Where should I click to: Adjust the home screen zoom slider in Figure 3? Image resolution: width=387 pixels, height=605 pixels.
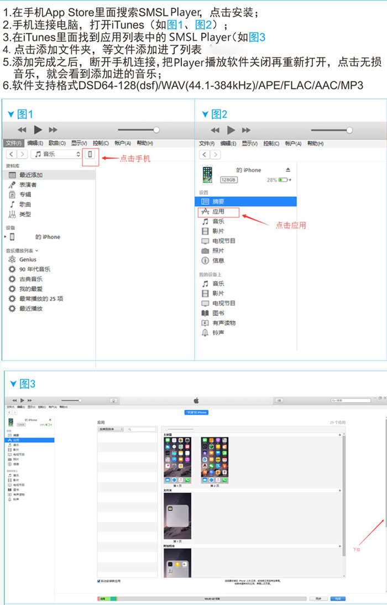[179, 429]
